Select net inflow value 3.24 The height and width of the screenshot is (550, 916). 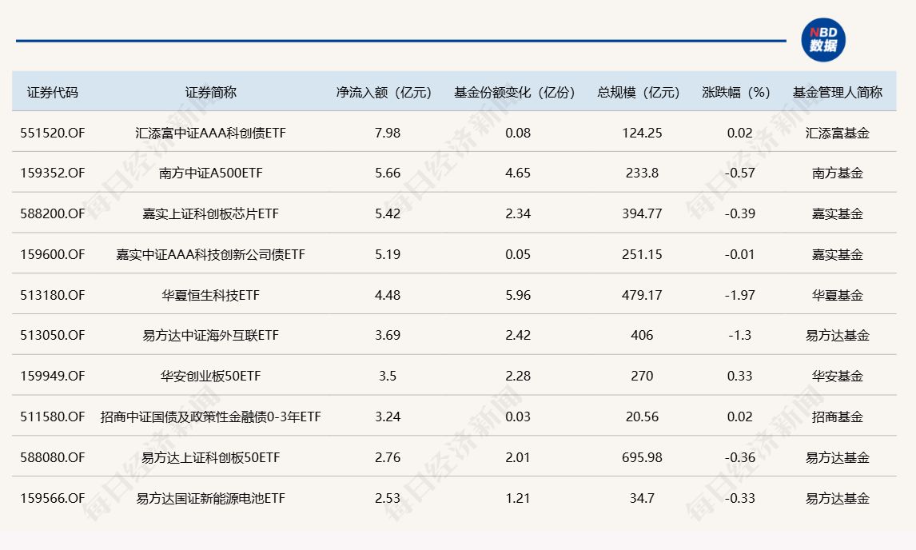[388, 416]
